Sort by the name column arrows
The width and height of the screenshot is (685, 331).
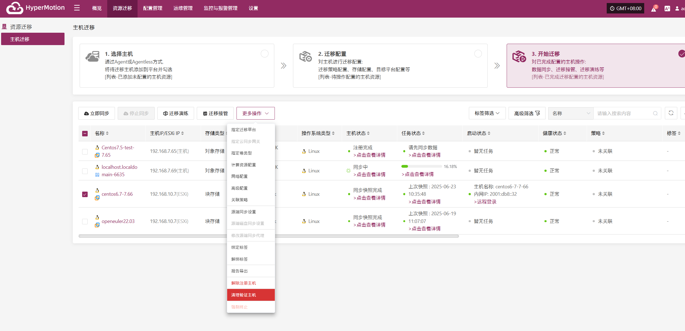(x=107, y=133)
